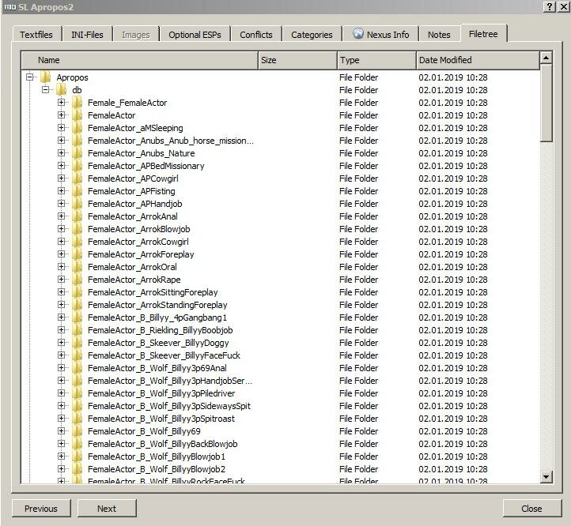Image resolution: width=571 pixels, height=526 pixels.
Task: Select FemaleActor_B_Billyy_4pGangbang1 row
Action: [281, 317]
